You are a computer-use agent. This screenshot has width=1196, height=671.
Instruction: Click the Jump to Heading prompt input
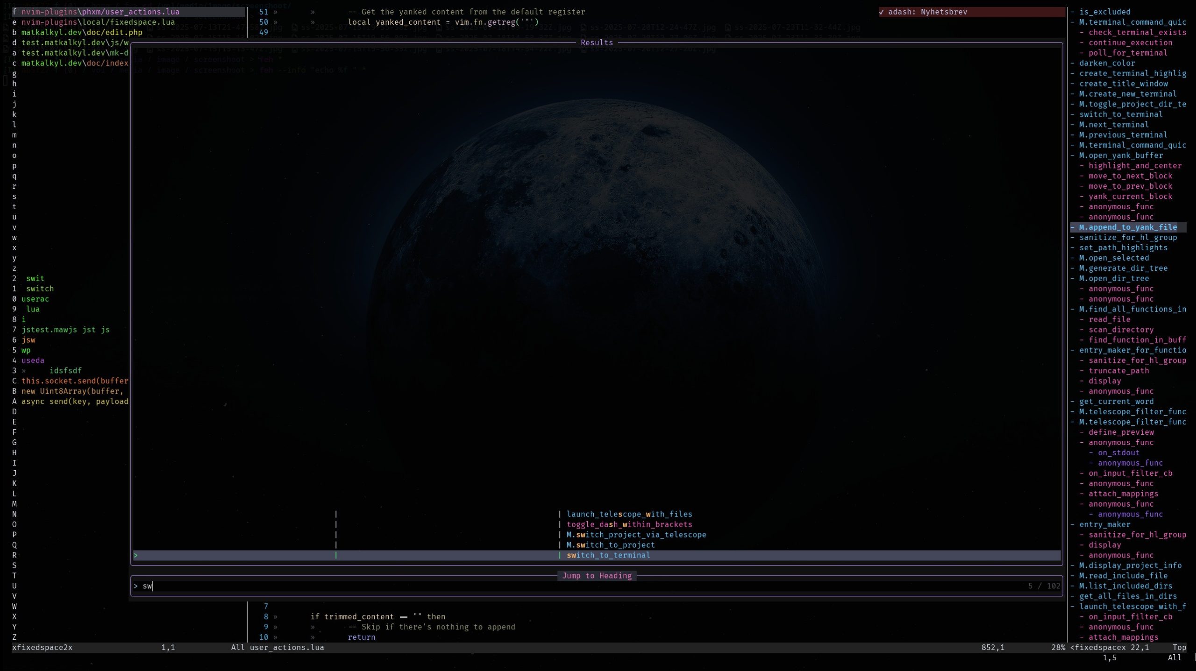596,586
